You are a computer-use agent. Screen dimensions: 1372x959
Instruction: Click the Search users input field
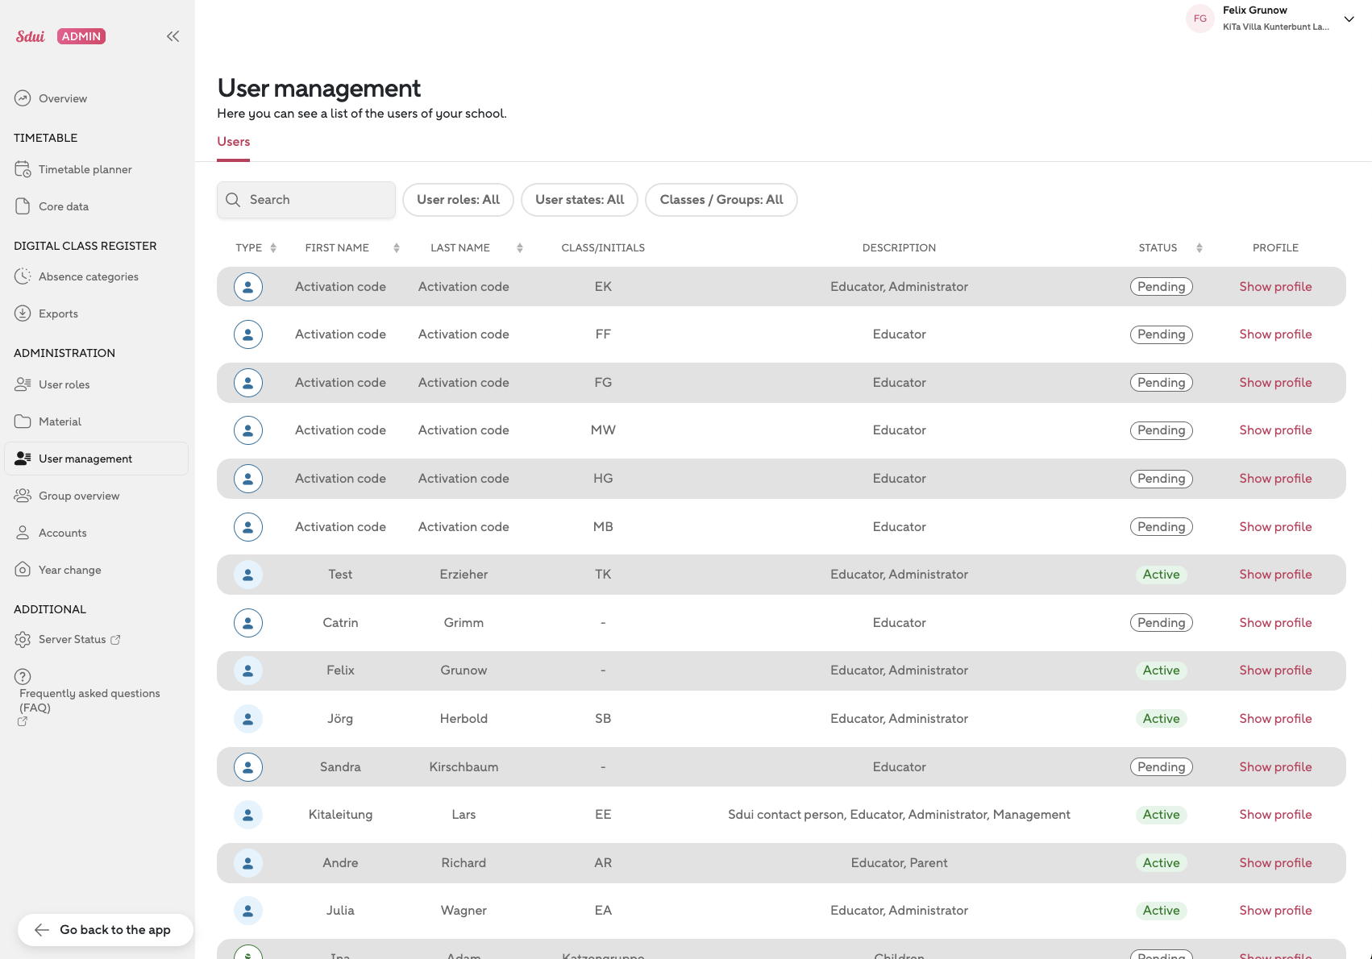click(314, 200)
